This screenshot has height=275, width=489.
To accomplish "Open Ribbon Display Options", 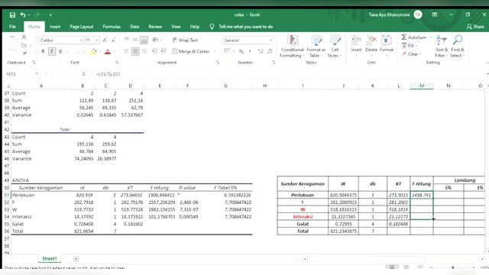I will pyautogui.click(x=435, y=15).
